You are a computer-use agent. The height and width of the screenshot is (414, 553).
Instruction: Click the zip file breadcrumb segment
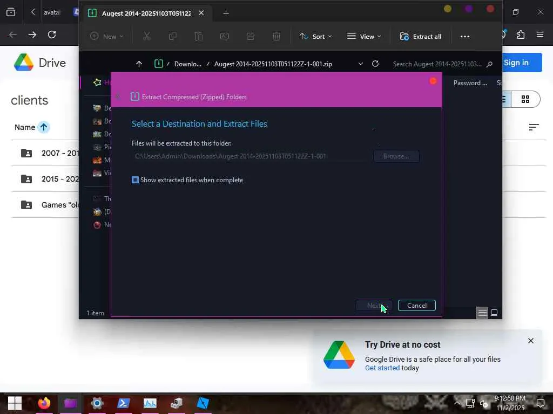coord(273,64)
